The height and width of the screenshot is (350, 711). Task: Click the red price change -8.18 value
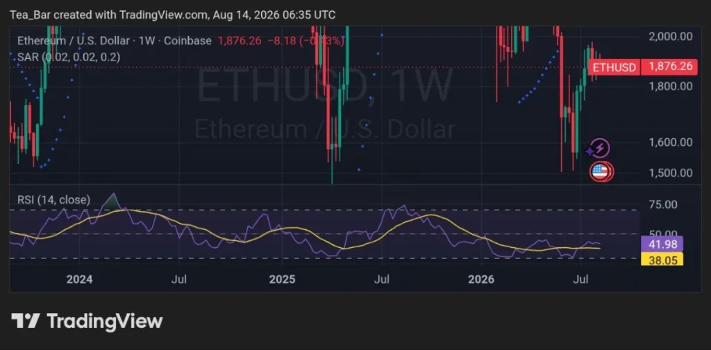(281, 41)
